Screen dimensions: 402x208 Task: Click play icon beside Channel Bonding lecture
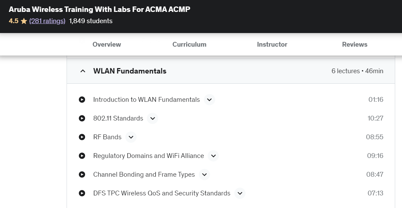click(x=82, y=175)
